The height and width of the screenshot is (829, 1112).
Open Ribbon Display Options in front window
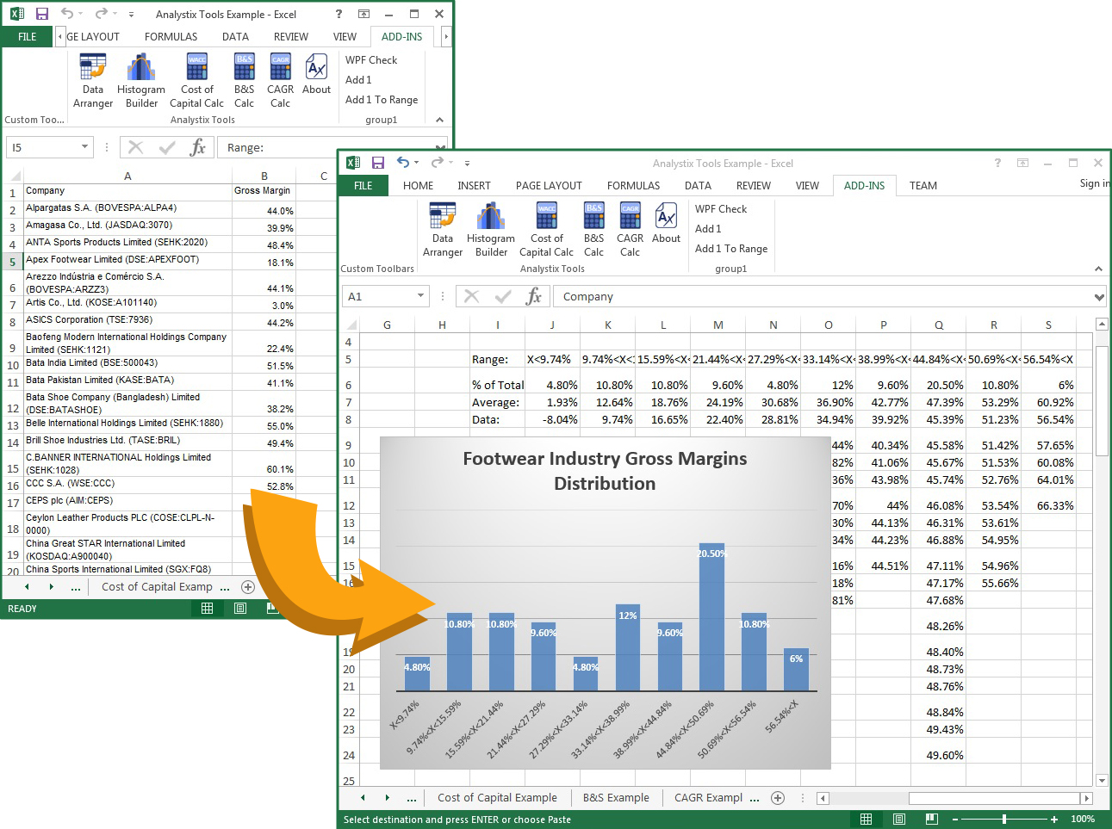(1022, 163)
